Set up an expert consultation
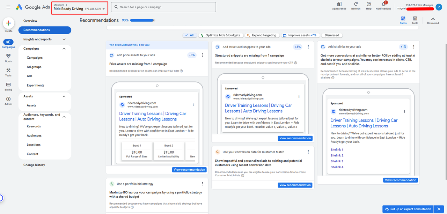The height and width of the screenshot is (214, 447). [x=408, y=209]
